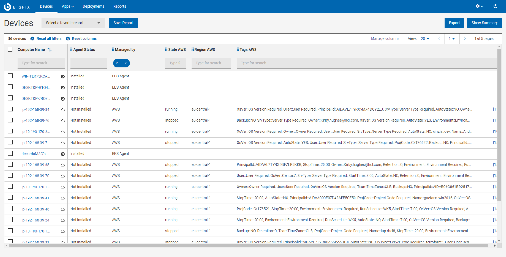This screenshot has height=257, width=506.
Task: Open the Deployments tab
Action: (x=94, y=6)
